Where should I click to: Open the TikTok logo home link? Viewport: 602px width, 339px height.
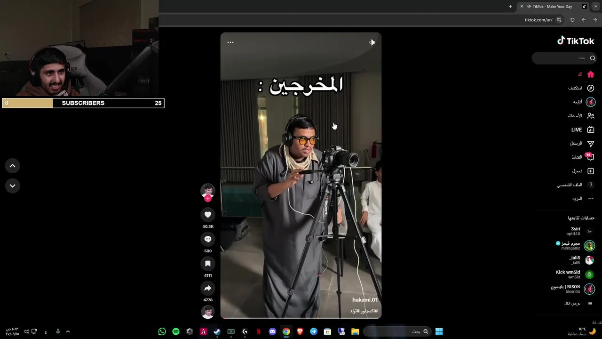click(576, 41)
